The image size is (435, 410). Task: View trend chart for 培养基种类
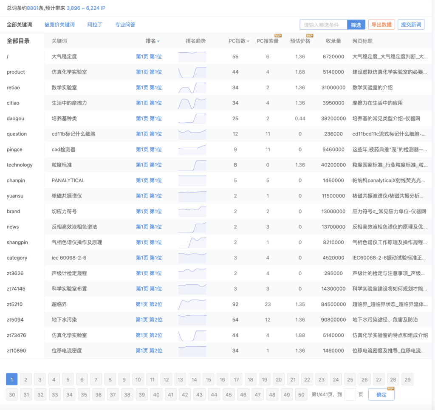pos(192,119)
